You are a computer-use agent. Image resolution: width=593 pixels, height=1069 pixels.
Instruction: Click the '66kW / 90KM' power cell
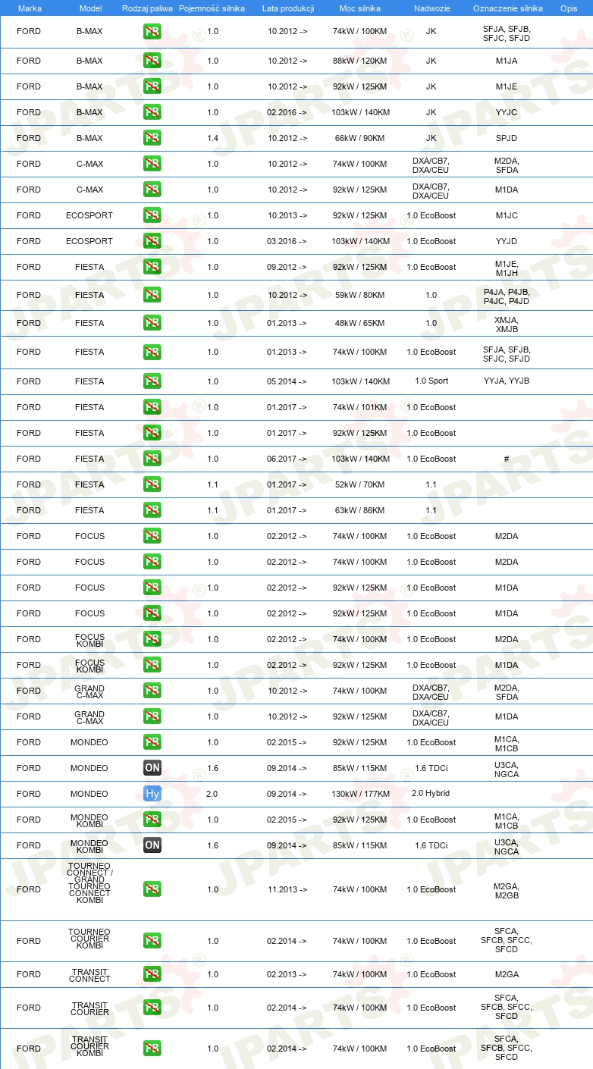click(x=359, y=138)
